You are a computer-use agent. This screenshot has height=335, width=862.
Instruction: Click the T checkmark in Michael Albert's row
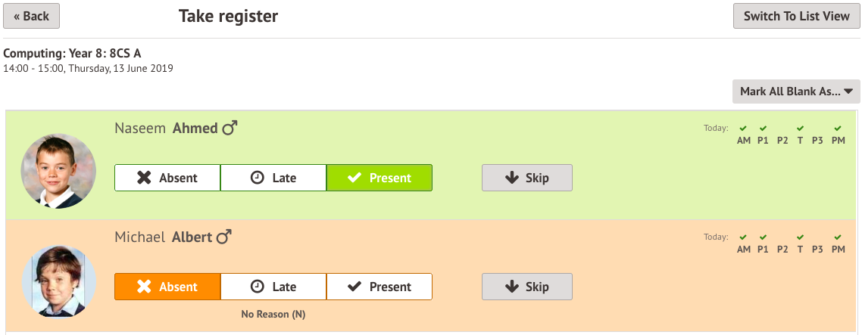[x=801, y=237]
